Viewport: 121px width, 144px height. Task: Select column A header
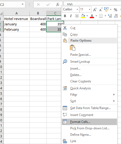(x=17, y=13)
